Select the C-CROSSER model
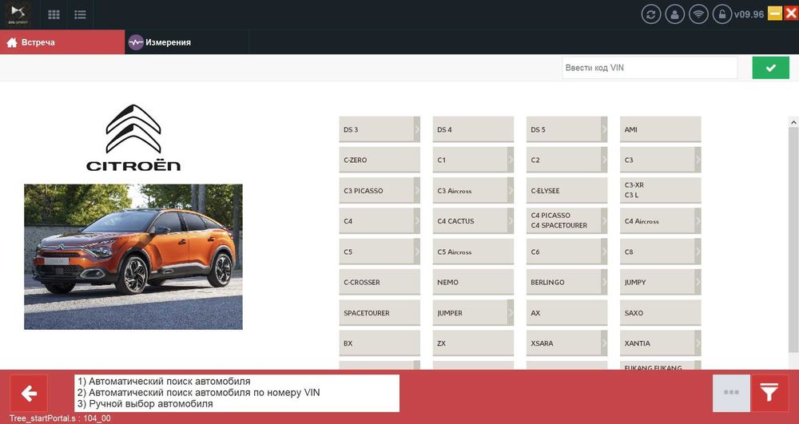 pyautogui.click(x=380, y=282)
